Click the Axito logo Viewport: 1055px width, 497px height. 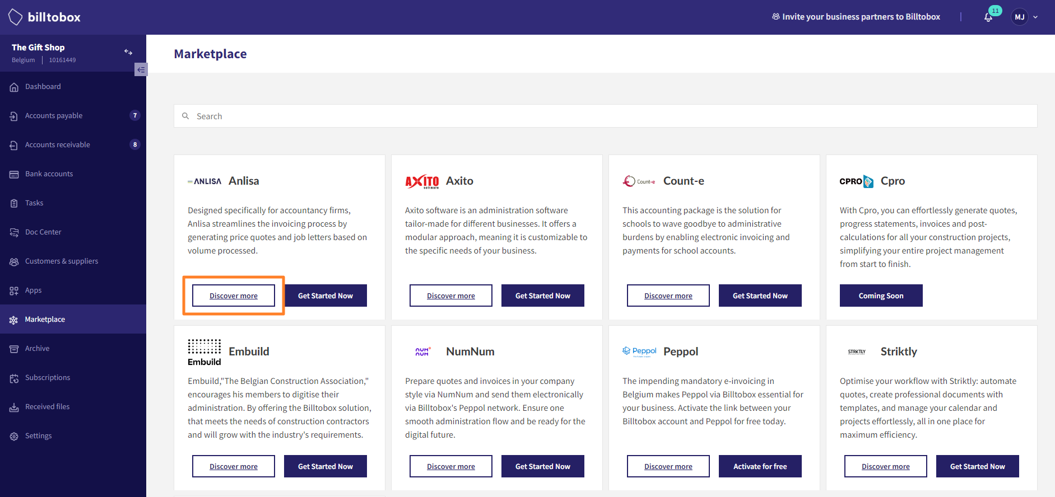click(422, 181)
